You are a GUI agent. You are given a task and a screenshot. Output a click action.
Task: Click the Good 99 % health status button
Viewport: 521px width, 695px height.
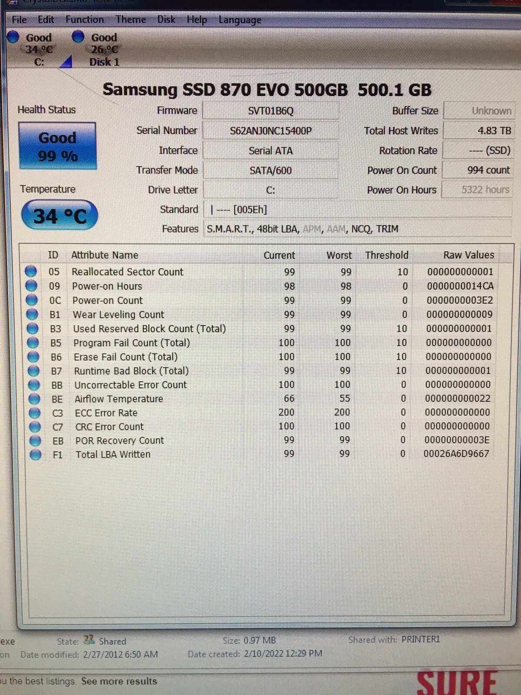[x=57, y=146]
